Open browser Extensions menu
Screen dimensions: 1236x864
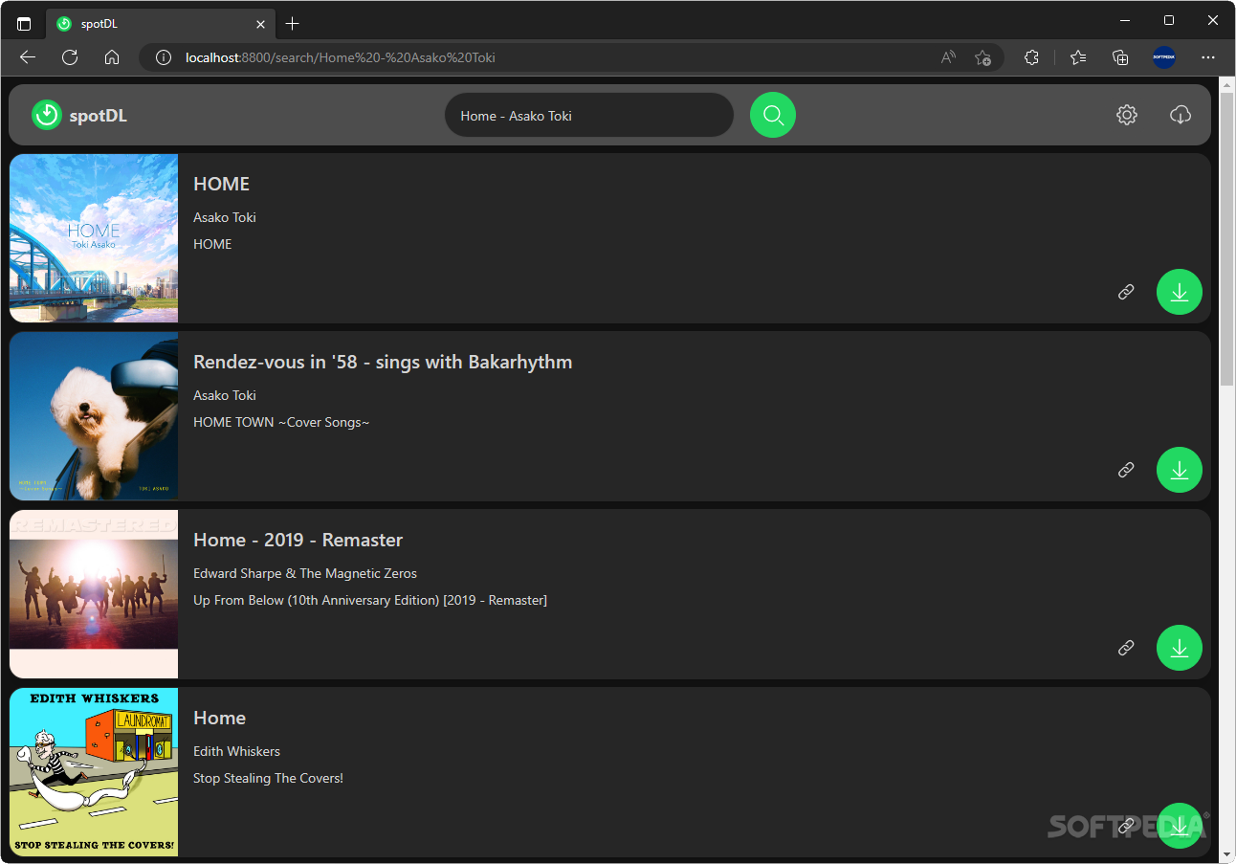click(1031, 57)
